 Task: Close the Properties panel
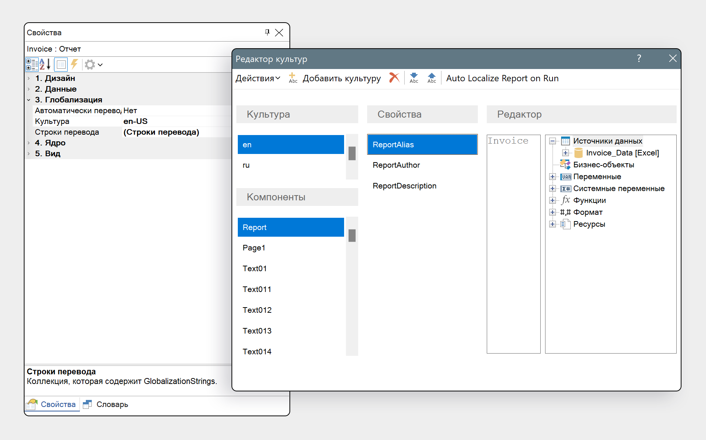point(279,33)
